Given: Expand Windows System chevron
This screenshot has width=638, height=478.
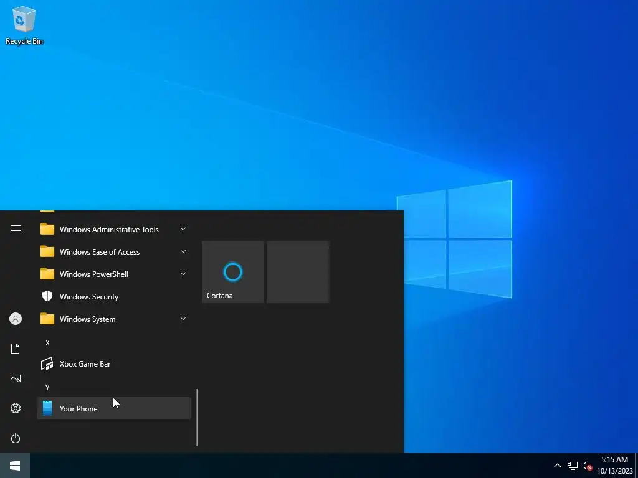Looking at the screenshot, I should pos(183,319).
